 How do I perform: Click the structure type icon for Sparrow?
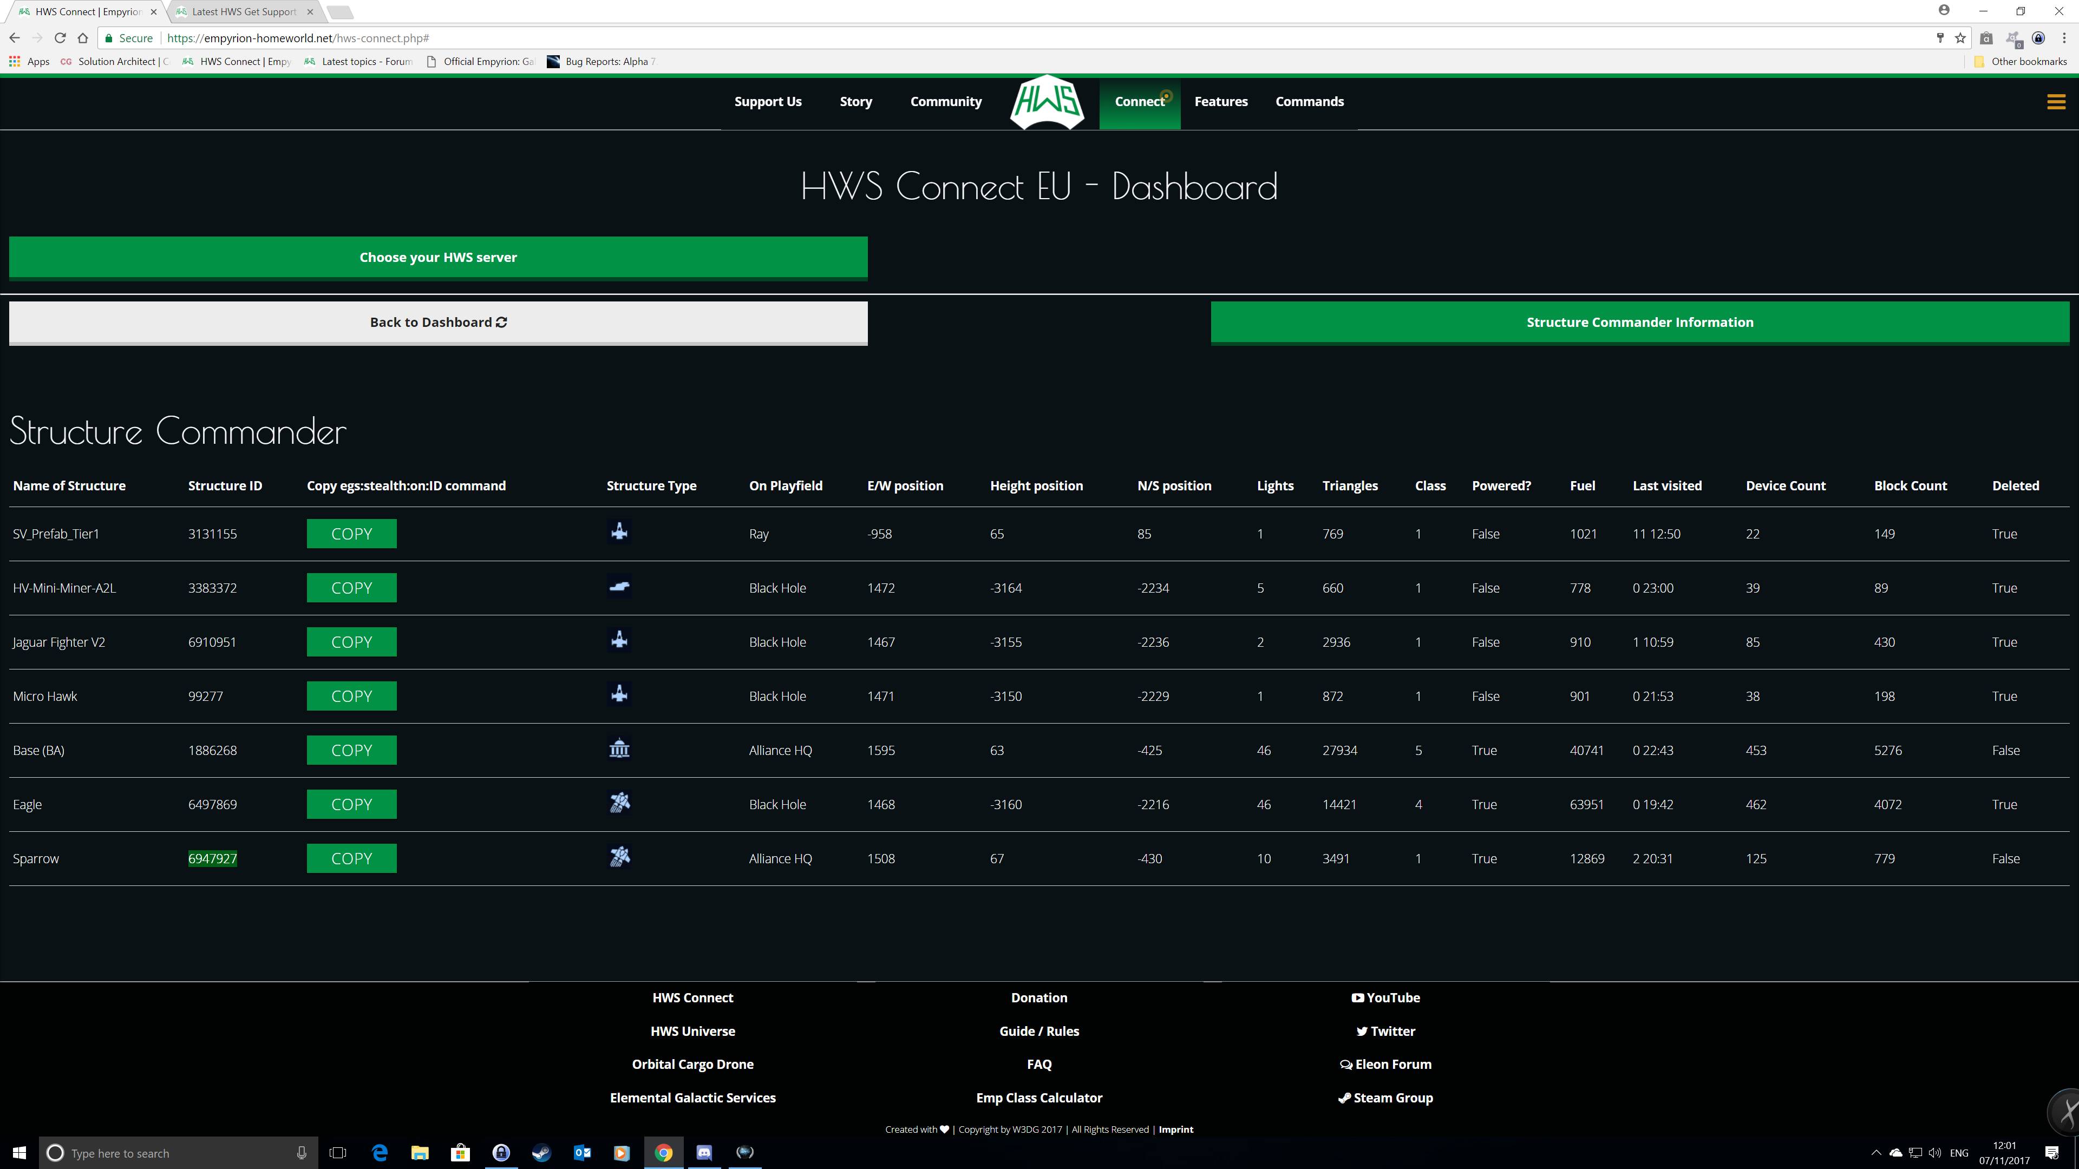tap(619, 857)
